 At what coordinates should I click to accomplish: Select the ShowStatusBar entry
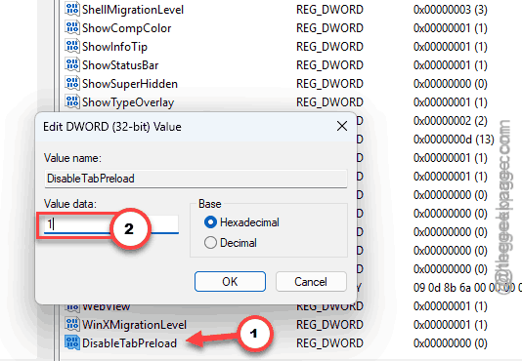click(x=120, y=65)
